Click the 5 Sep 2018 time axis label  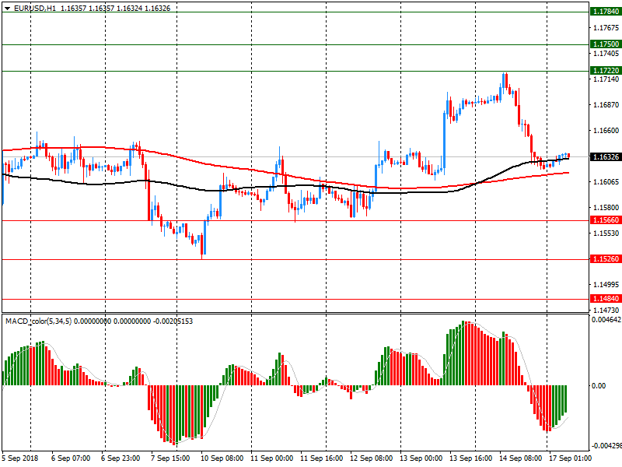click(20, 458)
